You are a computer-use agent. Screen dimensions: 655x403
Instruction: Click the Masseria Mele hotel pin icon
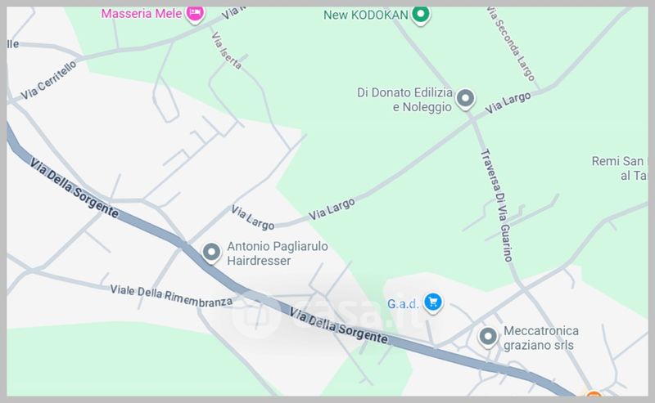[x=195, y=14]
